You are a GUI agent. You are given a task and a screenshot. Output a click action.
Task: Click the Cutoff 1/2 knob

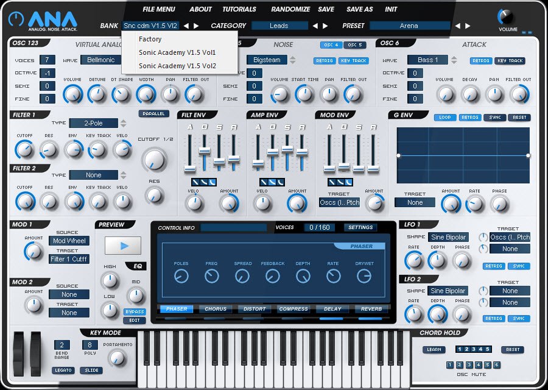point(154,160)
